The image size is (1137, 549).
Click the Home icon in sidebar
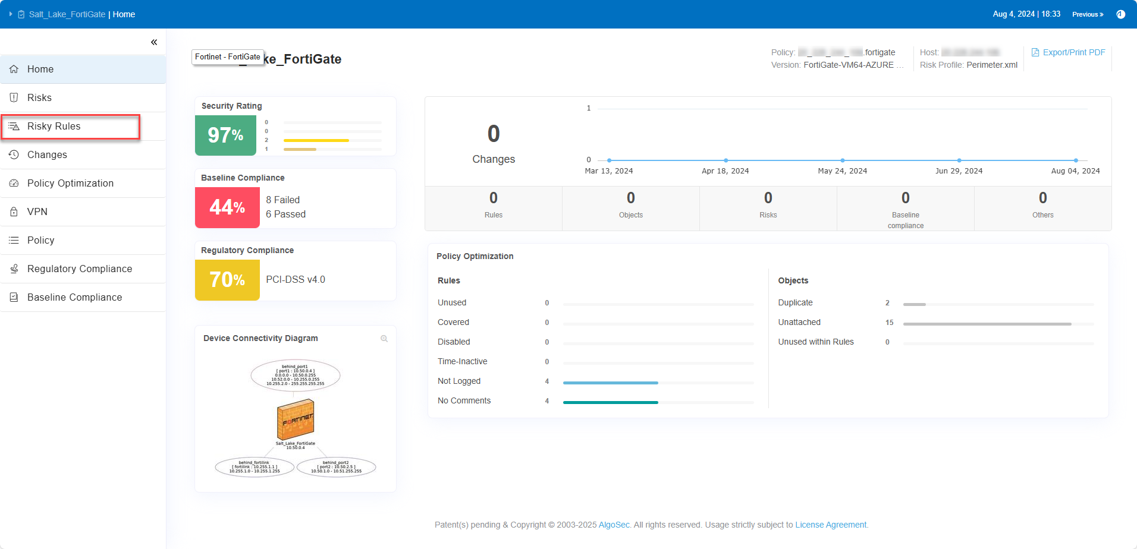(x=14, y=69)
